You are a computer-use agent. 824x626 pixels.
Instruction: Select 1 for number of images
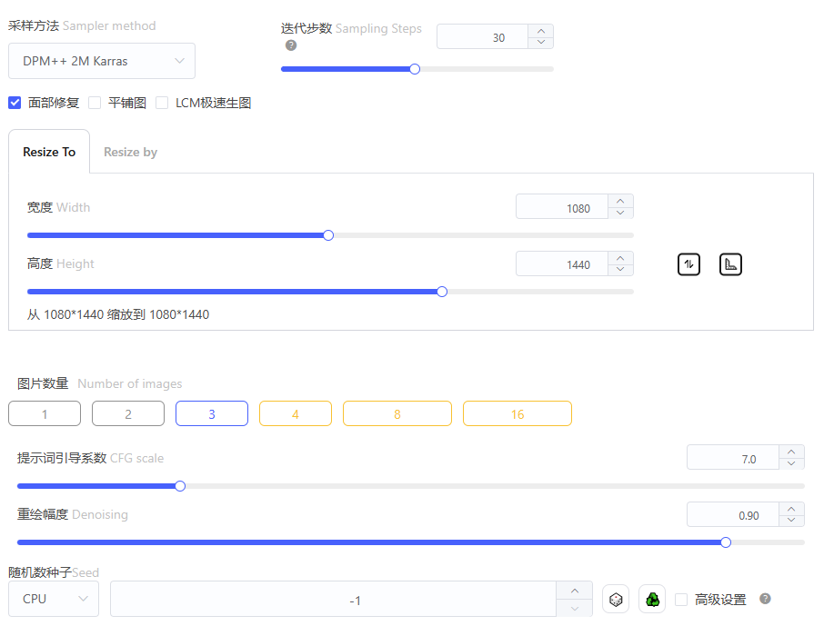pos(45,413)
